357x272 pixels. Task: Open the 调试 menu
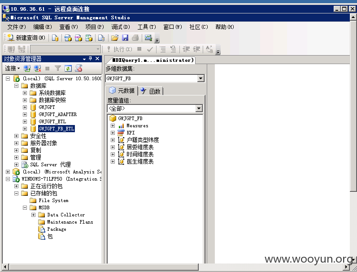(x=121, y=27)
